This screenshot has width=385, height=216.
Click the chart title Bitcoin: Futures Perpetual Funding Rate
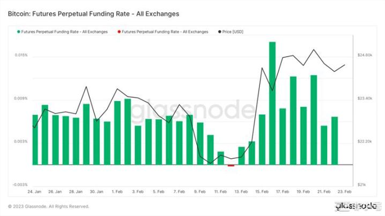(x=93, y=13)
